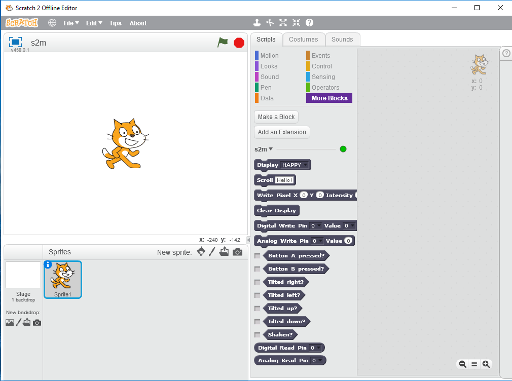The height and width of the screenshot is (381, 512).
Task: Select the Grow sprite tool
Action: pos(283,22)
